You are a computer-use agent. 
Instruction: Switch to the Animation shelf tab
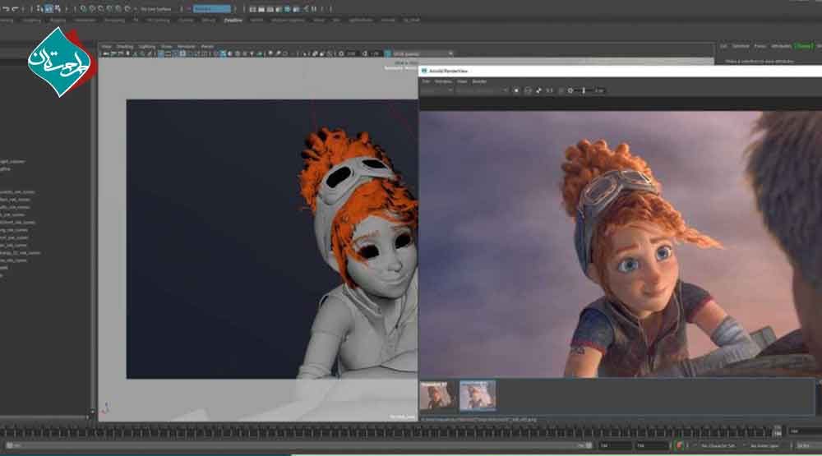(85, 20)
